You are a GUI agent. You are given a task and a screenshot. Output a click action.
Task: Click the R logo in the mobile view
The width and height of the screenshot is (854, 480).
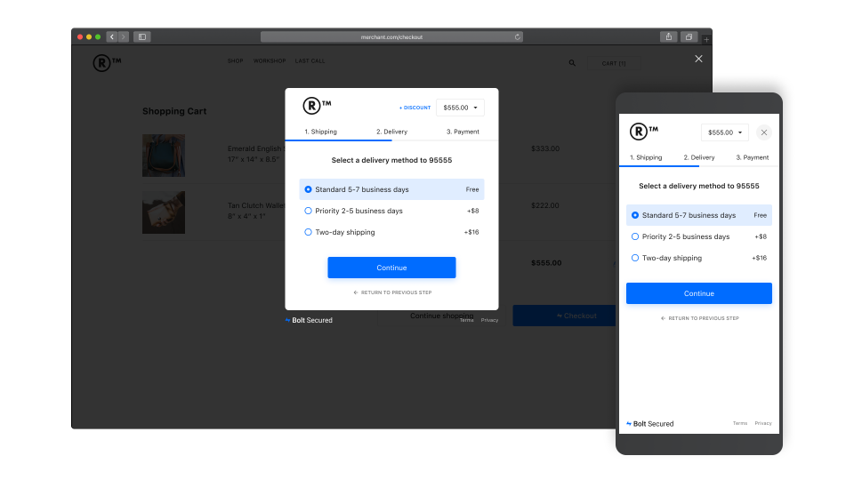[x=644, y=132]
